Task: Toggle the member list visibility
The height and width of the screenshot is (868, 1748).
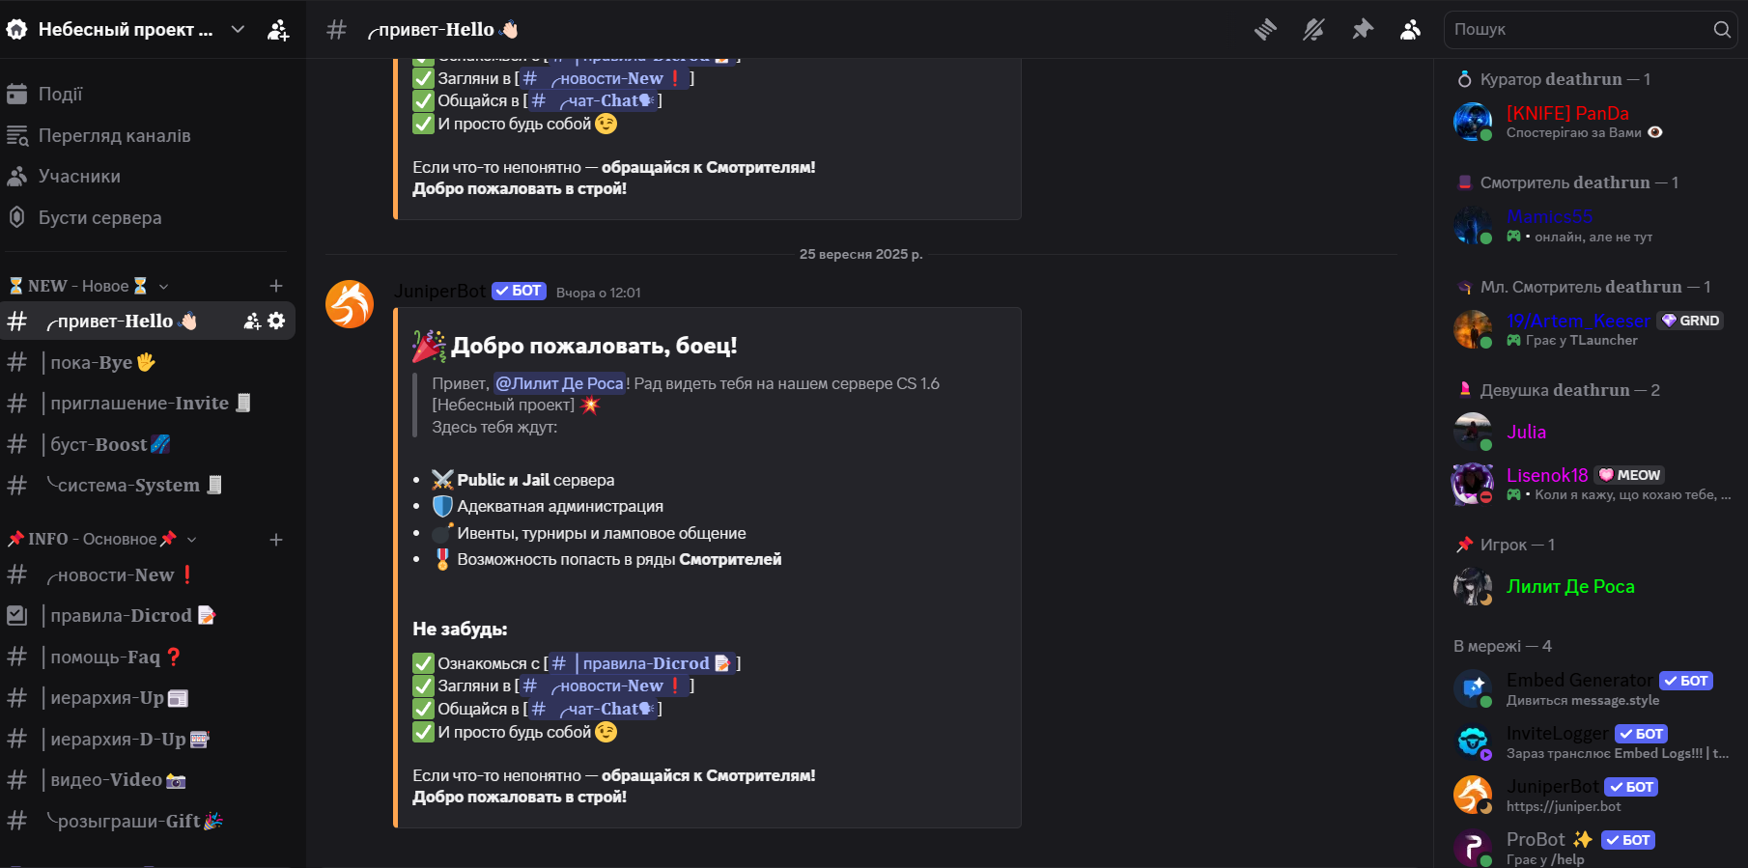Action: tap(1410, 30)
